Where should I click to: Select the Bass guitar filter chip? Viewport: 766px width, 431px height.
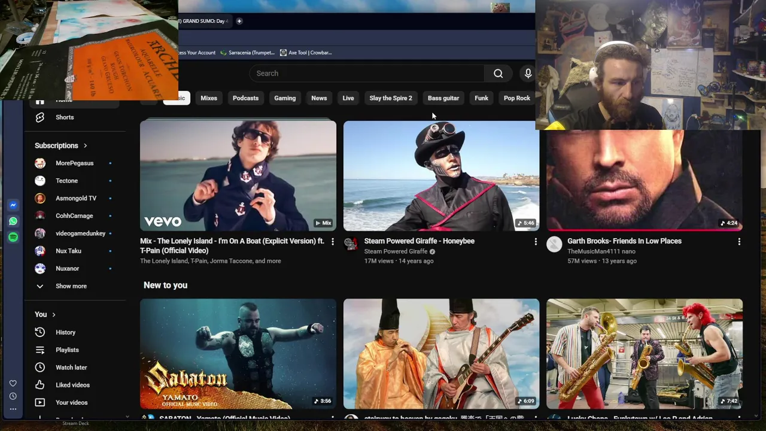[443, 98]
